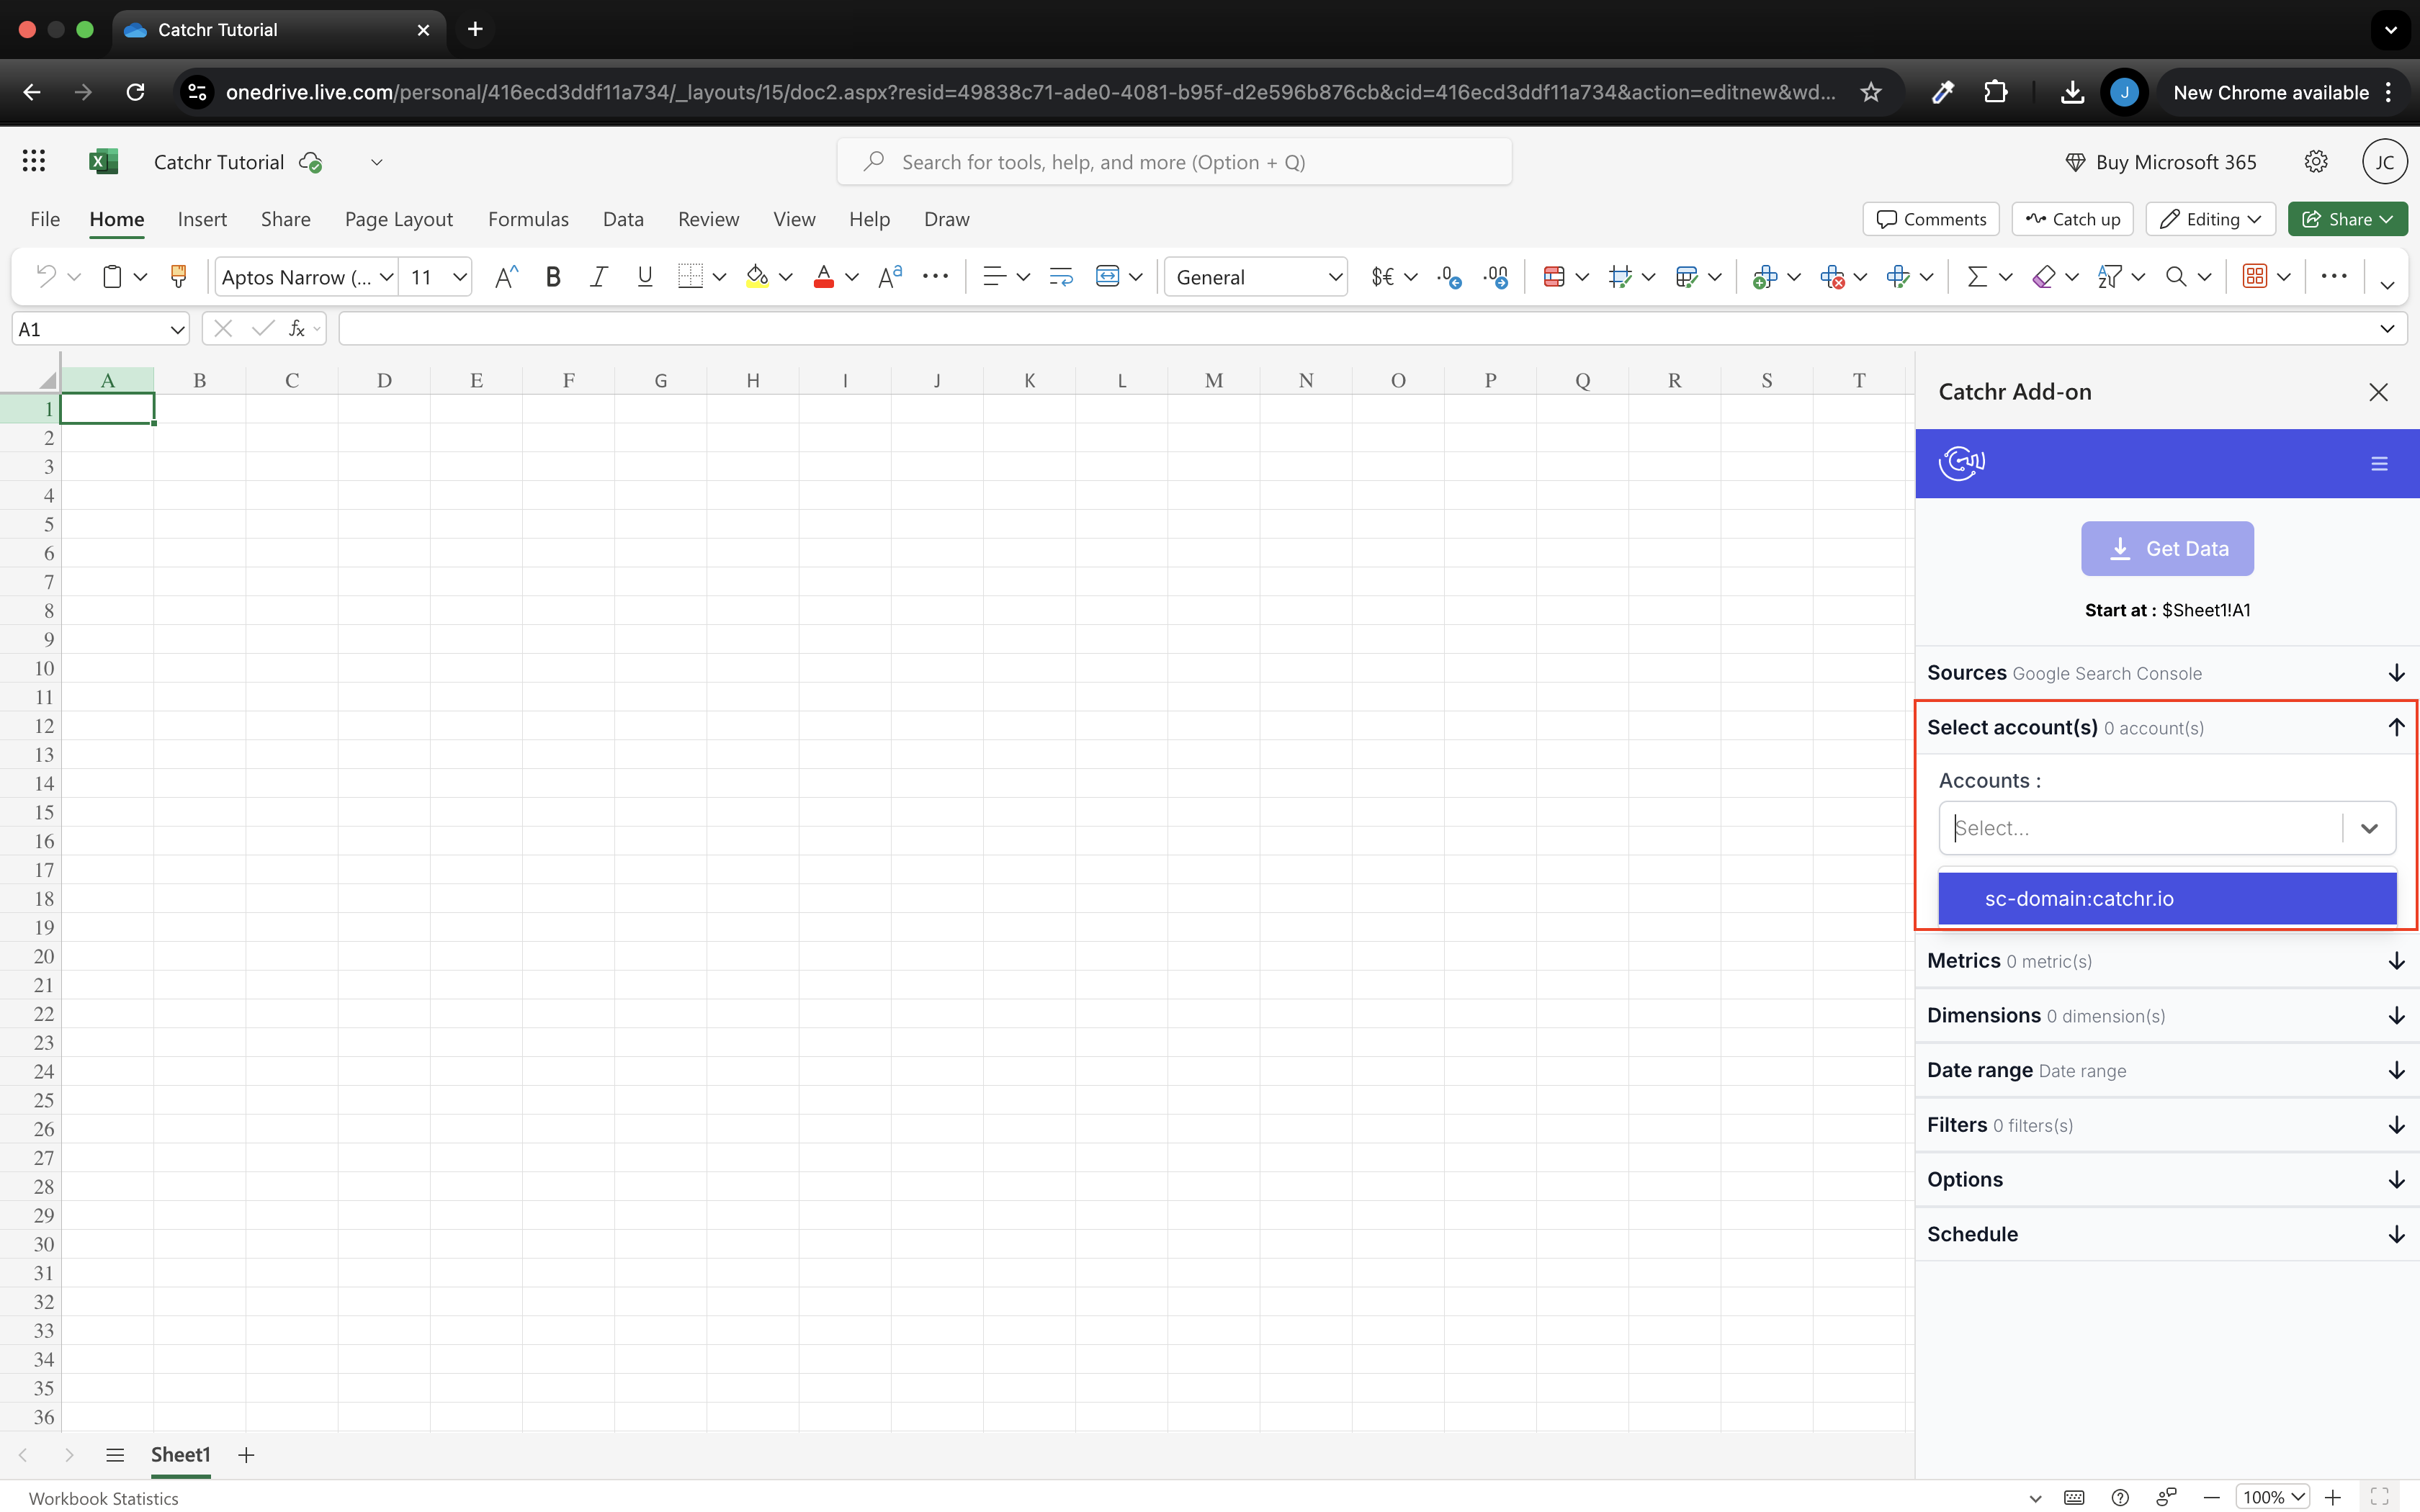The image size is (2420, 1512).
Task: Open the Catchr hamburger menu
Action: [2379, 463]
